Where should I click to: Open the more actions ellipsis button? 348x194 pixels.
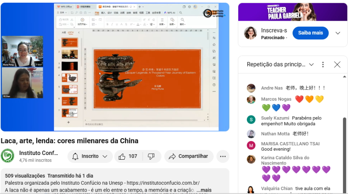pos(223,157)
